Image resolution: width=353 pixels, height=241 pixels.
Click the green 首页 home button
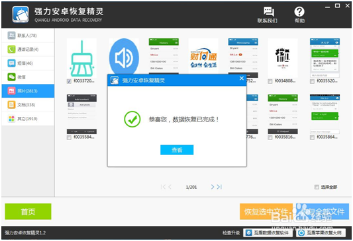28,211
